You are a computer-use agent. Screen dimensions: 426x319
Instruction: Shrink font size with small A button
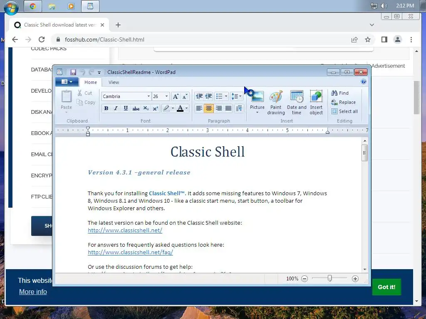click(185, 96)
